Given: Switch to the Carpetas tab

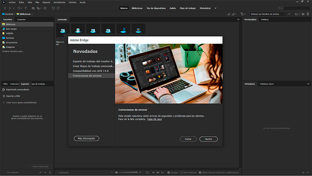Looking at the screenshot, I should [x=21, y=19].
